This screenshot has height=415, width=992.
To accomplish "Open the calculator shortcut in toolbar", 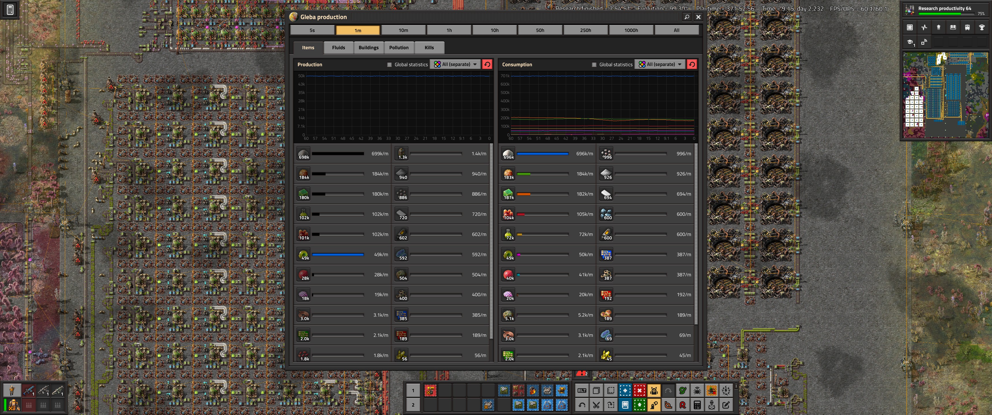I will coord(697,405).
